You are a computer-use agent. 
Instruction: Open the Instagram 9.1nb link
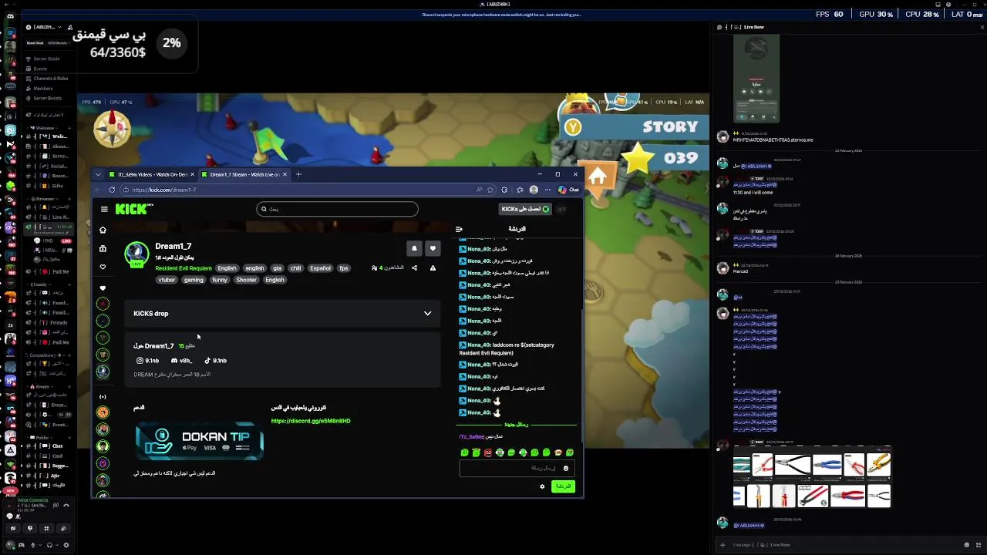[x=147, y=361]
